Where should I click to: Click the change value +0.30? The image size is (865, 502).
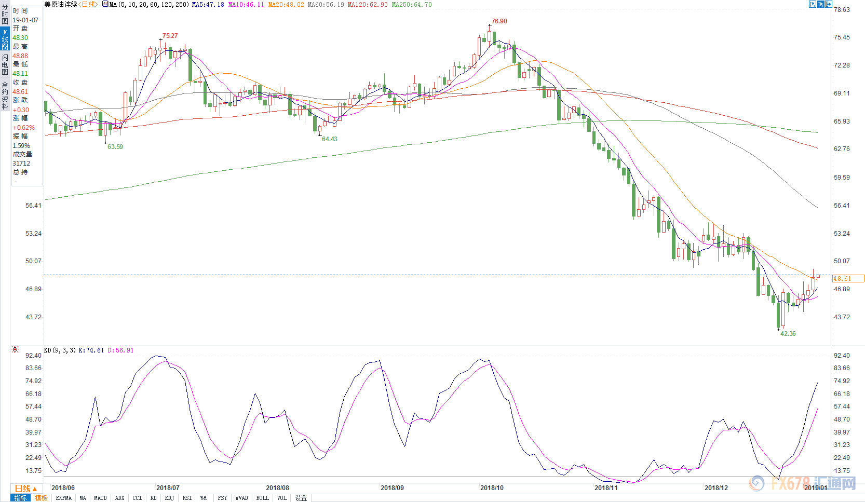[x=21, y=110]
